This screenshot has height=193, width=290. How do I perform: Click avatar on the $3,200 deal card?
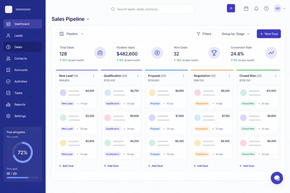click(x=63, y=118)
